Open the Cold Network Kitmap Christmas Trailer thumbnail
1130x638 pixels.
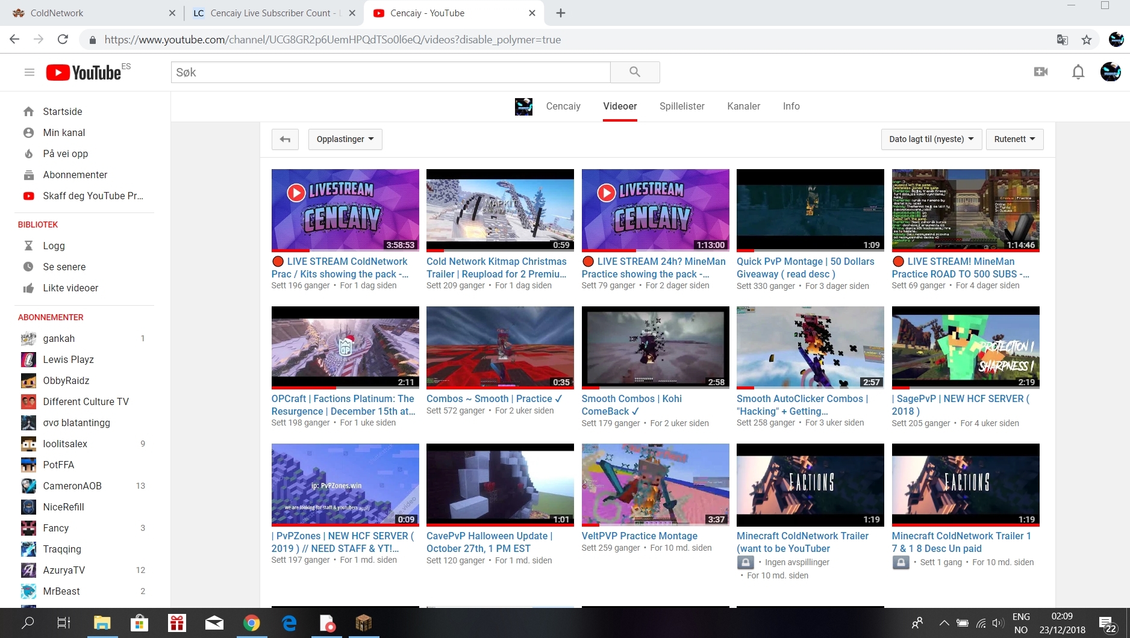(x=500, y=210)
